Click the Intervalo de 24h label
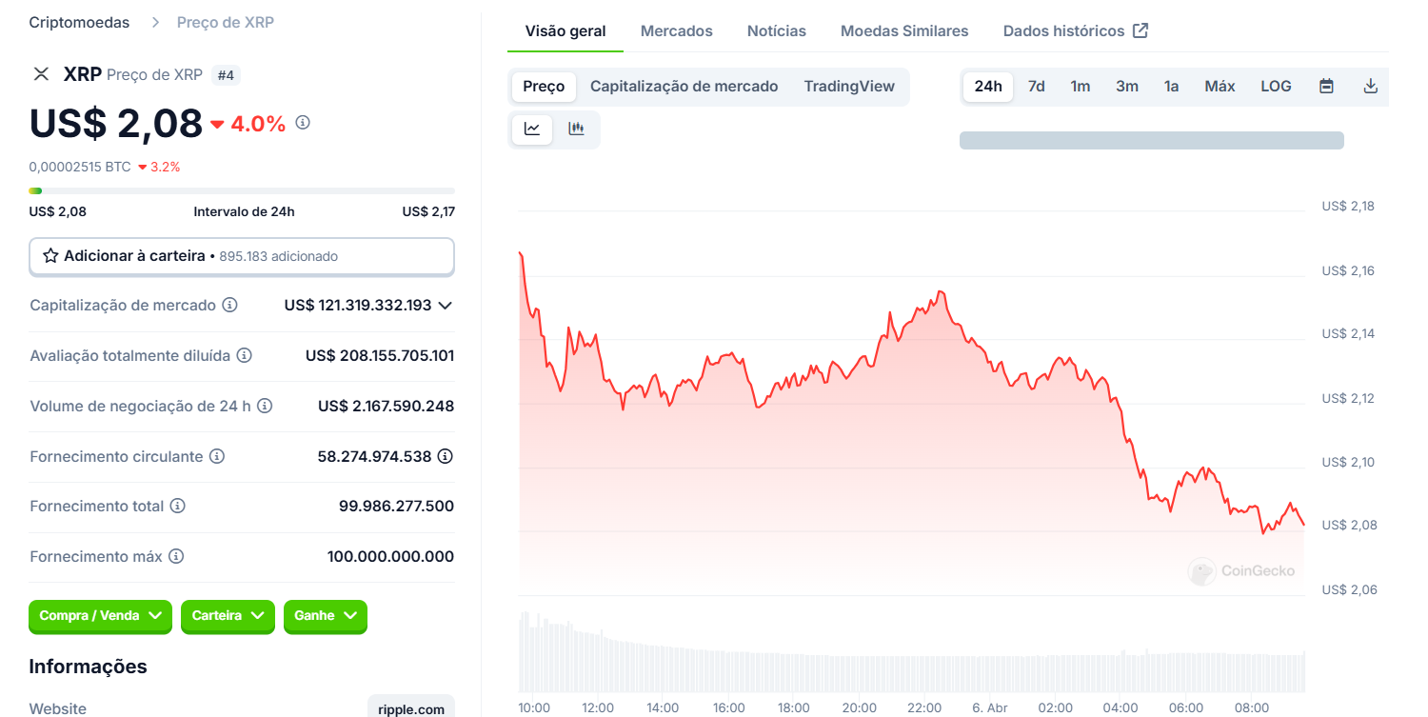 (244, 211)
